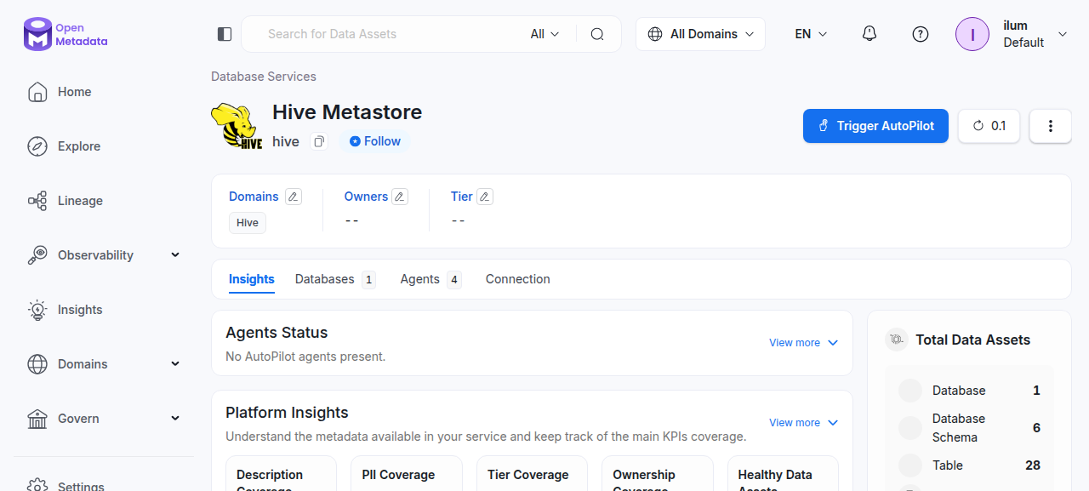Click the Tier Coverage card
This screenshot has width=1089, height=491.
click(x=532, y=473)
